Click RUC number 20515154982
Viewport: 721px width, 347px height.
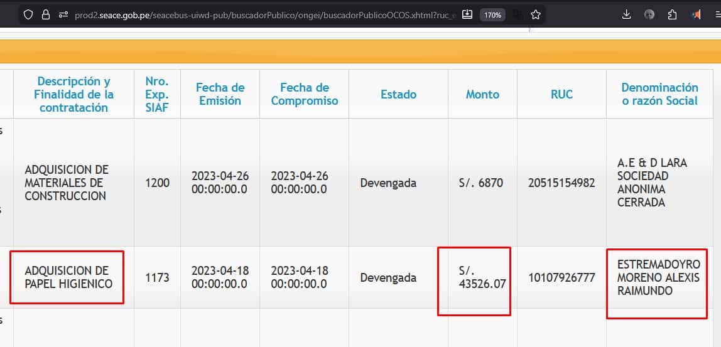[x=561, y=183]
